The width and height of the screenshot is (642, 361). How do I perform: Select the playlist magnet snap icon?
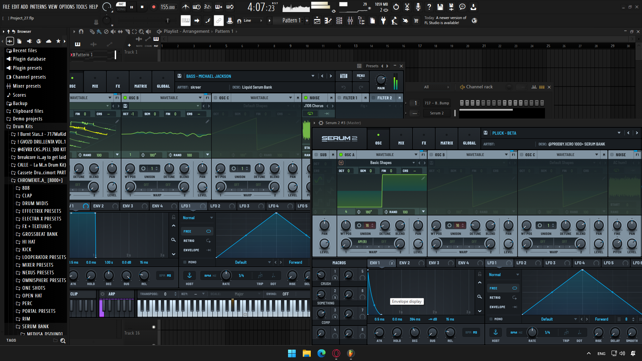(81, 31)
